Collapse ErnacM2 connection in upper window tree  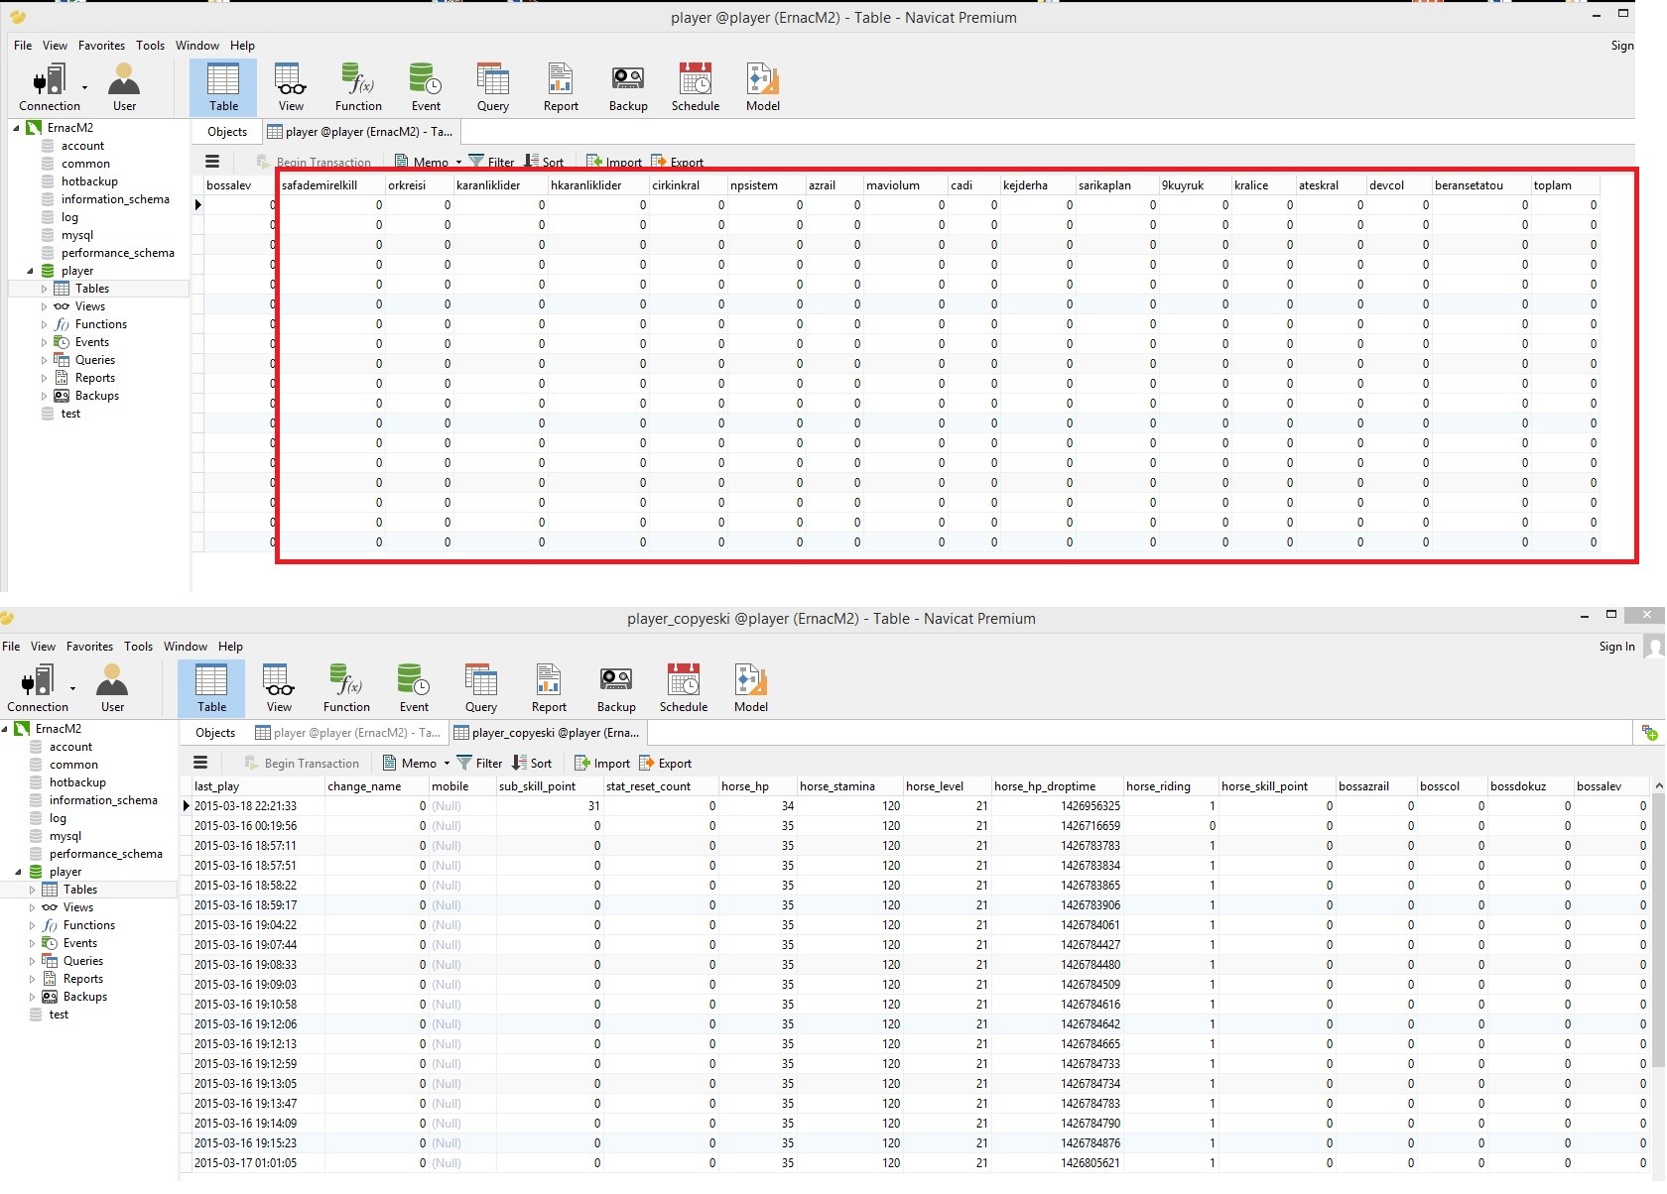(16, 128)
